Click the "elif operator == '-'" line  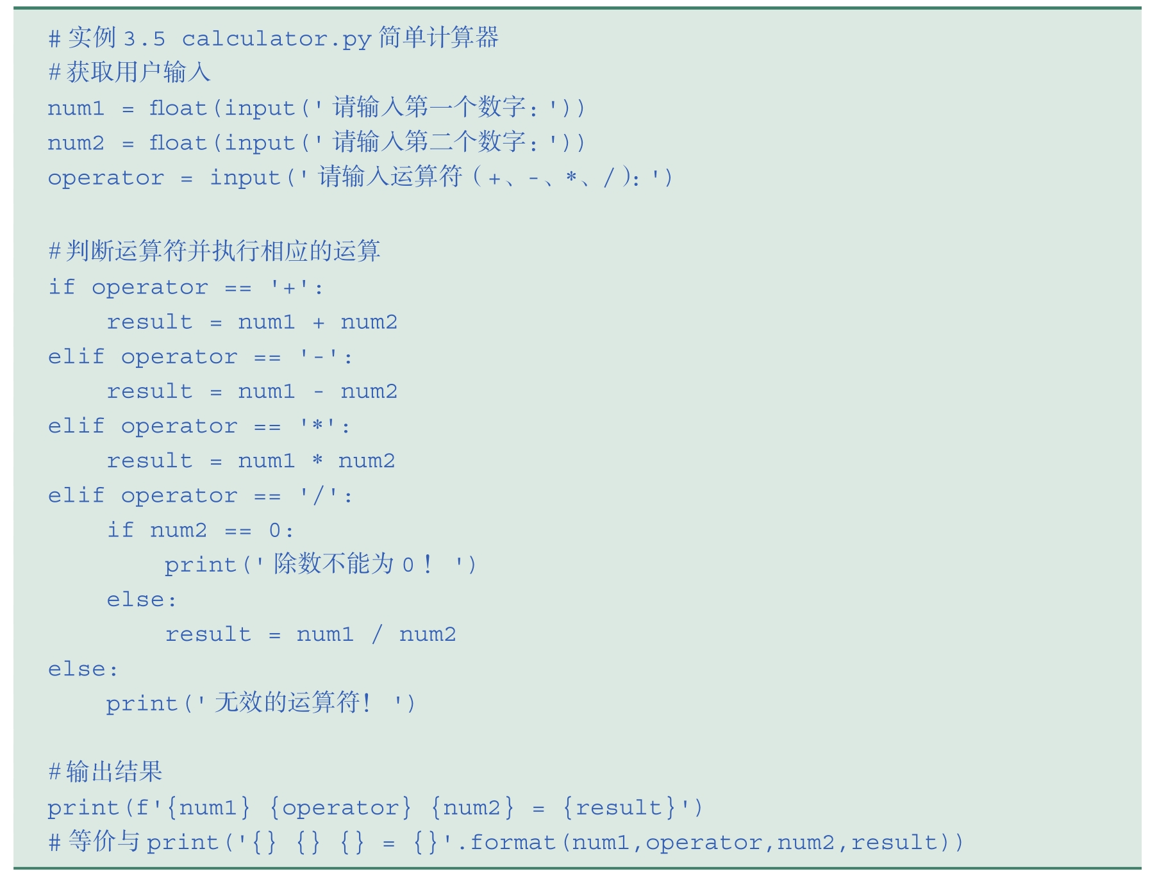(x=200, y=357)
